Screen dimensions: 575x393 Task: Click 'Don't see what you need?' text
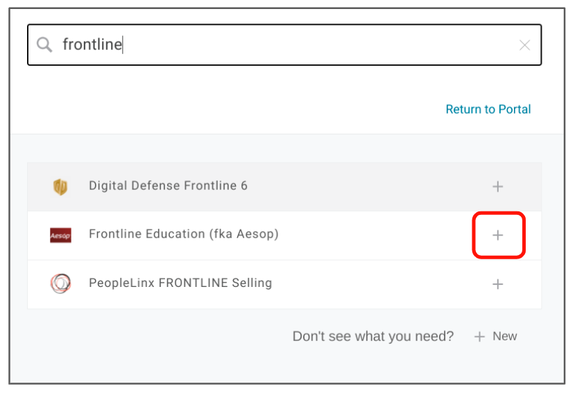372,337
